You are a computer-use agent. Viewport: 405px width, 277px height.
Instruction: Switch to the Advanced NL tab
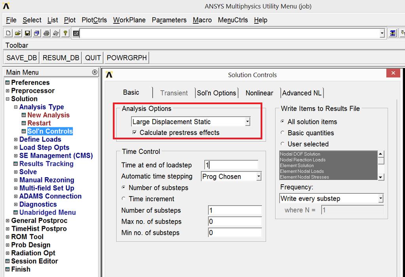pos(302,93)
